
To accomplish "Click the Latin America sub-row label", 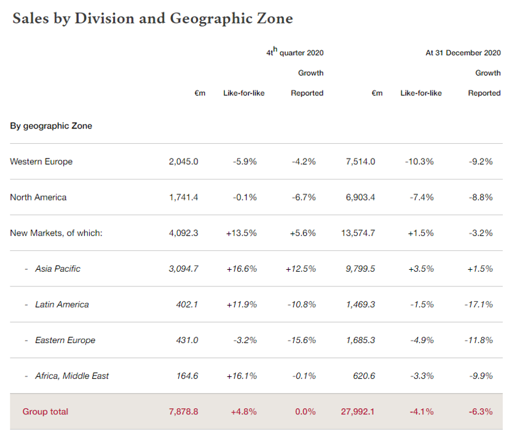I will [x=61, y=304].
